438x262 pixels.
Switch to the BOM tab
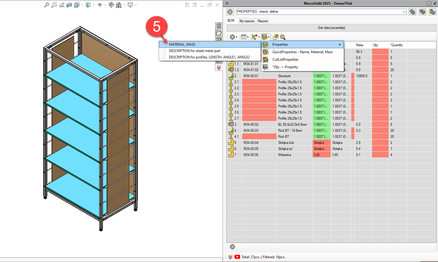click(231, 21)
